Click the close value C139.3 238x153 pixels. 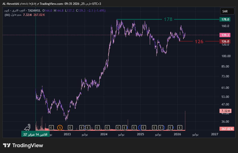(x=81, y=11)
